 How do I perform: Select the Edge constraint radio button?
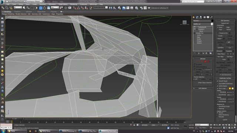[225, 27]
